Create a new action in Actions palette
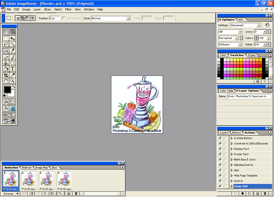Screen dimensions: 274x197 (258, 193)
